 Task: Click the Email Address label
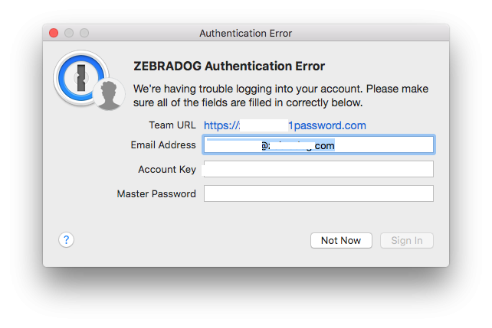[163, 145]
